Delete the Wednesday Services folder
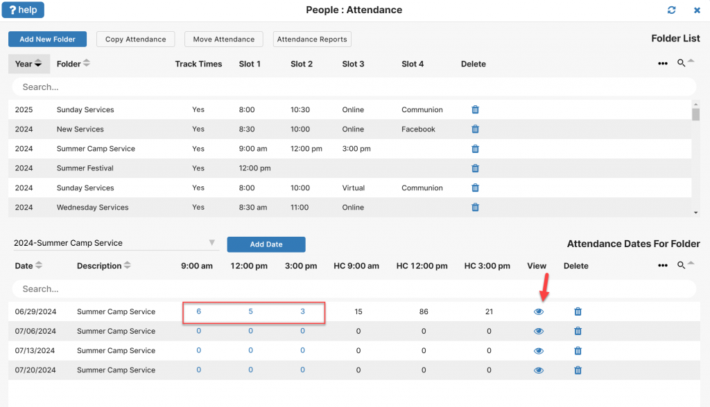Image resolution: width=710 pixels, height=407 pixels. pyautogui.click(x=475, y=207)
